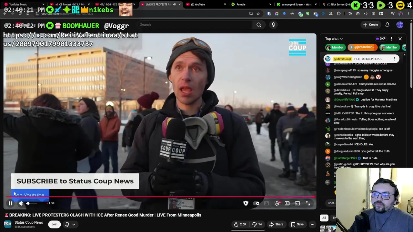Expand Top chat mode dropdown
The height and width of the screenshot is (232, 413).
334,39
